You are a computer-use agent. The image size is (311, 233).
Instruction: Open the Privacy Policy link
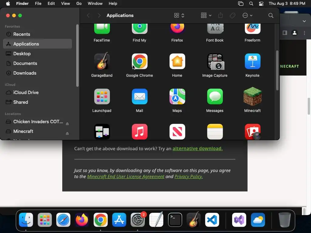188,176
